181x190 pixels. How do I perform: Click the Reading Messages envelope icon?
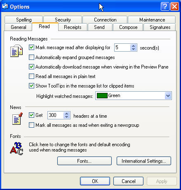[x=16, y=51]
